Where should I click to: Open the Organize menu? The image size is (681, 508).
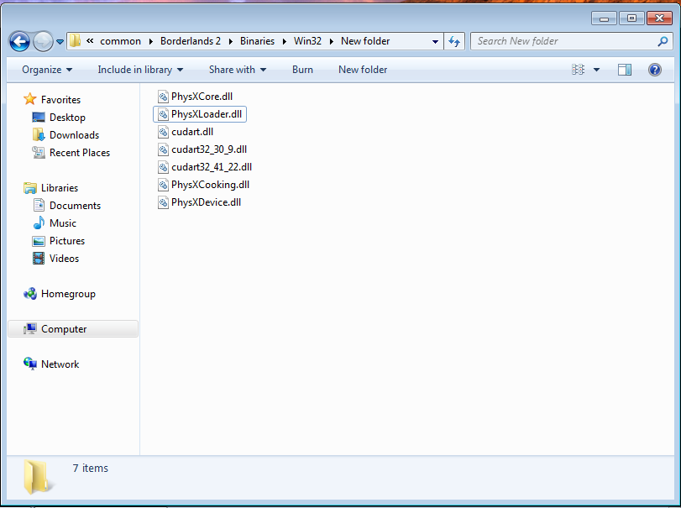pos(47,70)
